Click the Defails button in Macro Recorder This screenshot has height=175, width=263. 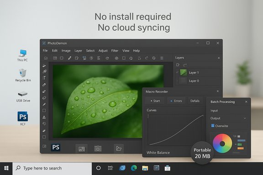coord(195,101)
